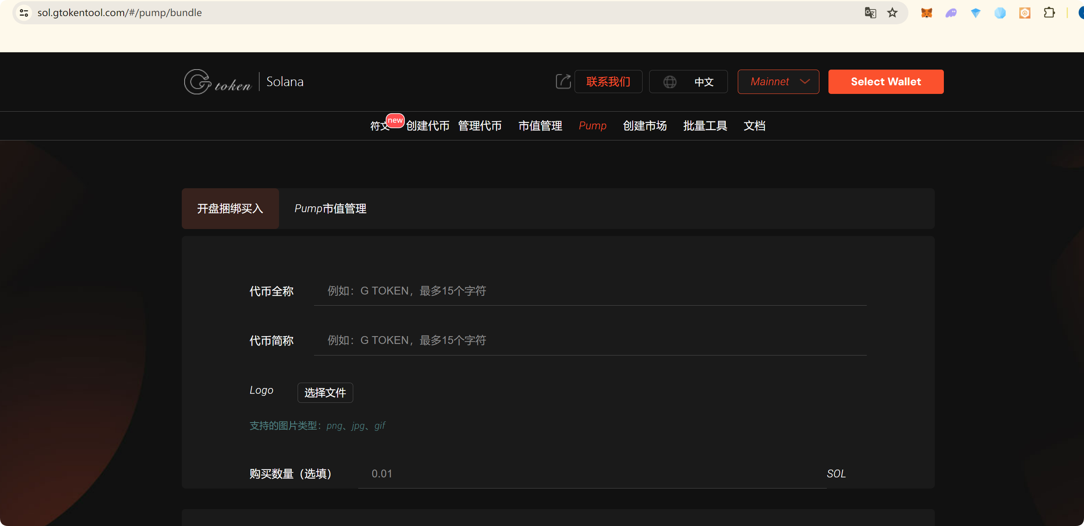The height and width of the screenshot is (526, 1084).
Task: Click the 支持的图片类型 hint text
Action: (318, 426)
